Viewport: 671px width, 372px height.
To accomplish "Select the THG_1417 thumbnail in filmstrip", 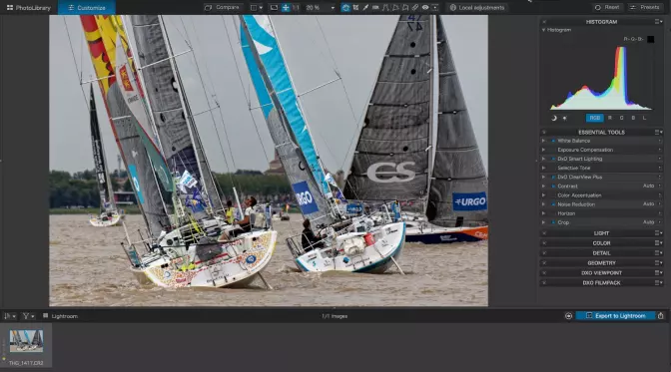I will click(26, 341).
